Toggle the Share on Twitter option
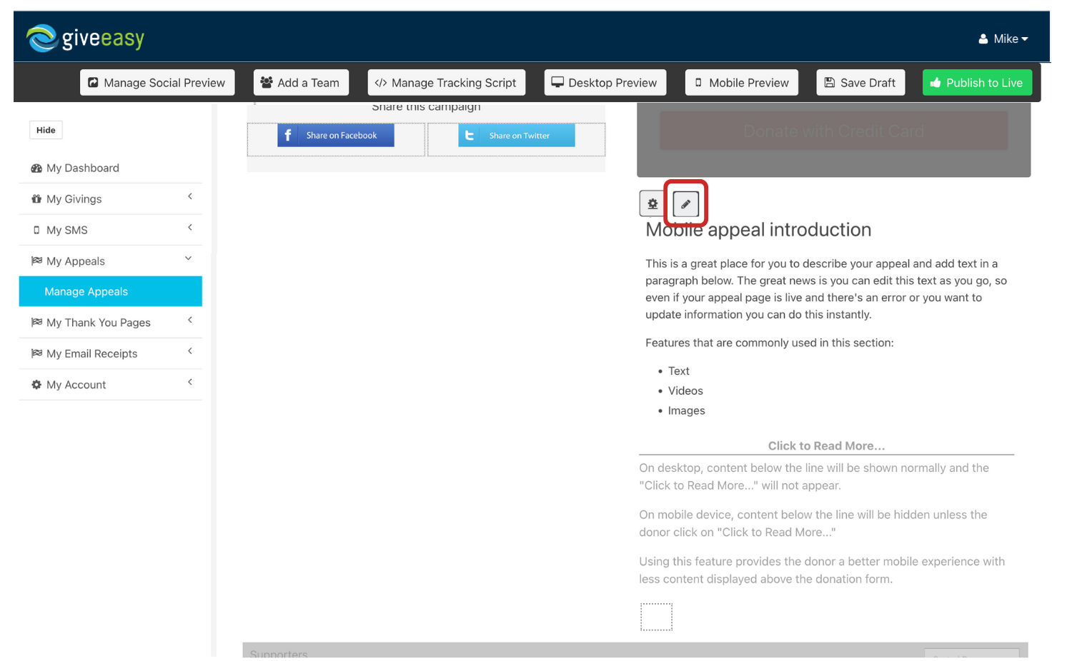This screenshot has height=661, width=1072. [x=516, y=135]
